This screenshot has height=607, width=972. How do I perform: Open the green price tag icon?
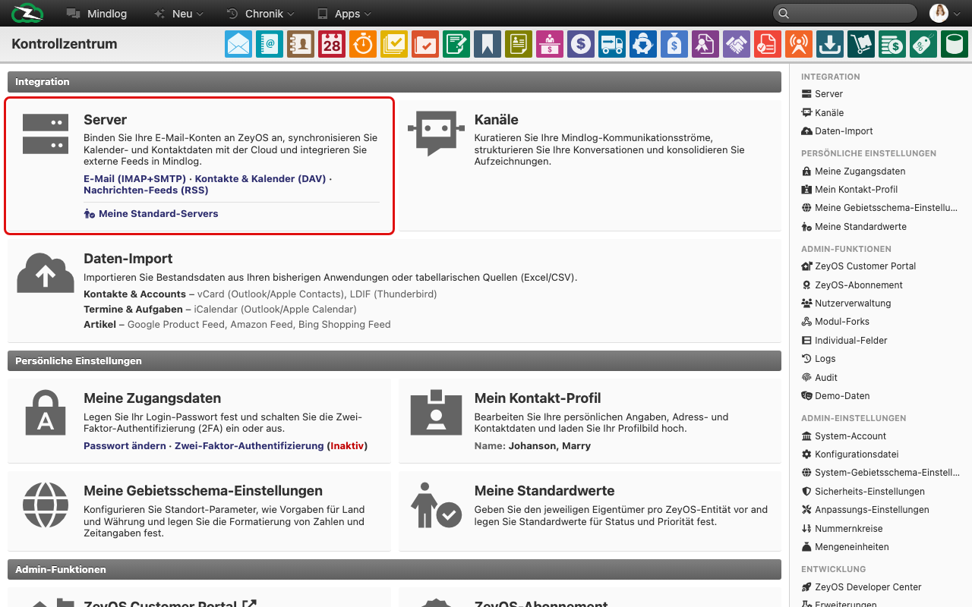923,44
